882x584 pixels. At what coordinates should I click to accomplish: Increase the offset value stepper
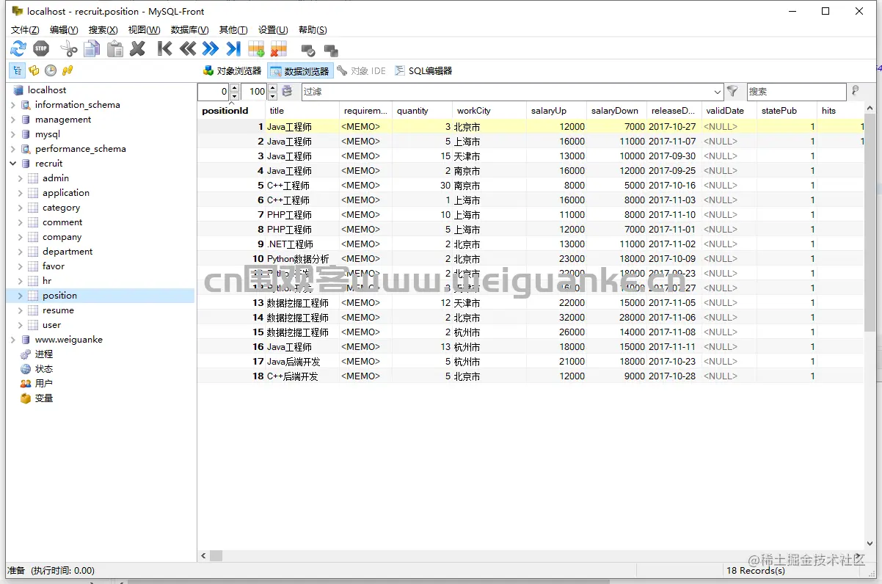(234, 88)
